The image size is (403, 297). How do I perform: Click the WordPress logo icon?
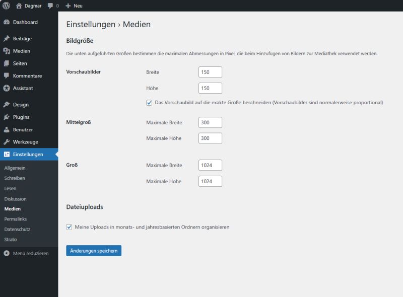[6, 6]
